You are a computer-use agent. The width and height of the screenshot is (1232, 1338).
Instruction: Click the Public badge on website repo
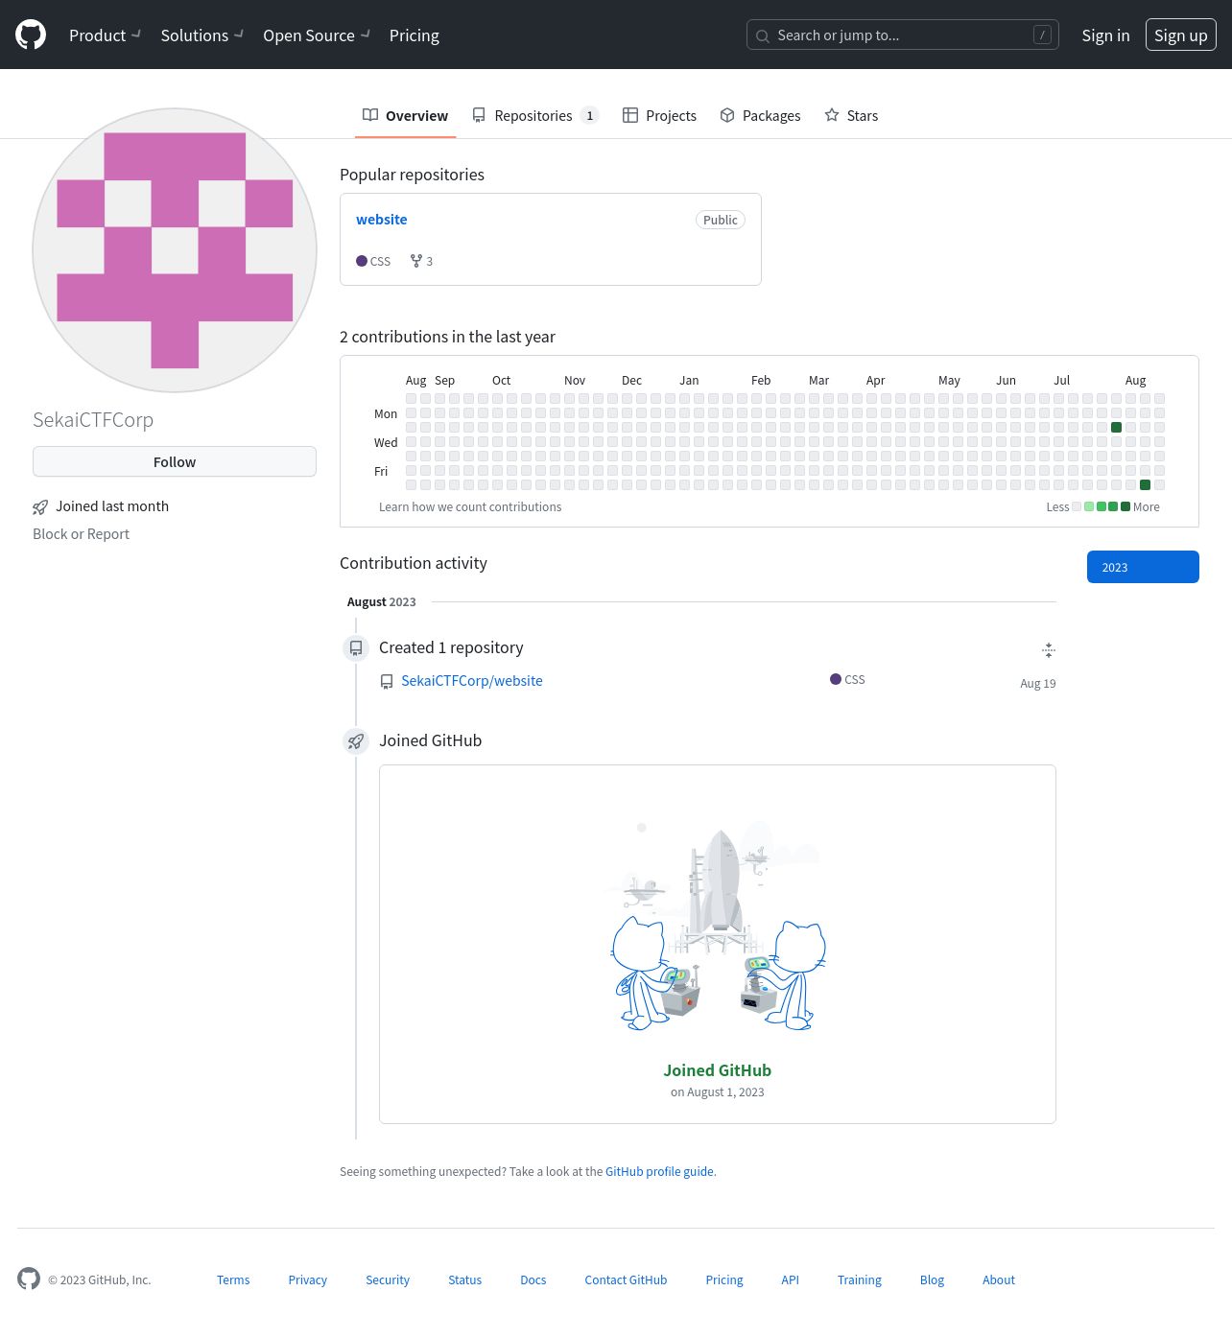721,220
